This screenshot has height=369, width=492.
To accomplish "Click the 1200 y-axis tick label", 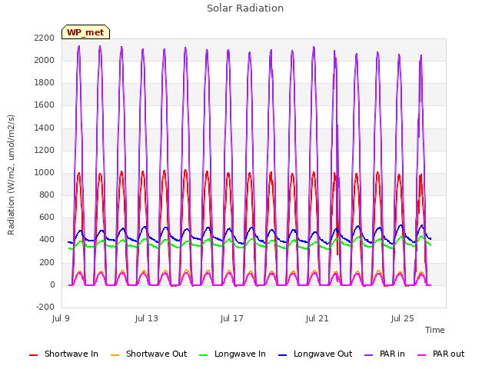I will pyautogui.click(x=45, y=151).
